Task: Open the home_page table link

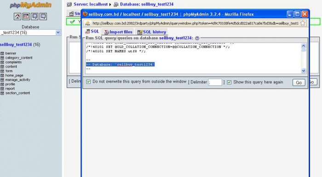Action: pos(14,76)
